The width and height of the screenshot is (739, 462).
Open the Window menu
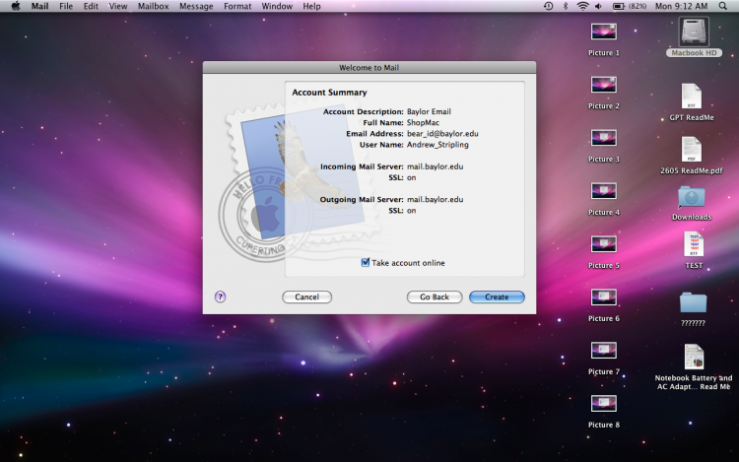click(x=277, y=6)
